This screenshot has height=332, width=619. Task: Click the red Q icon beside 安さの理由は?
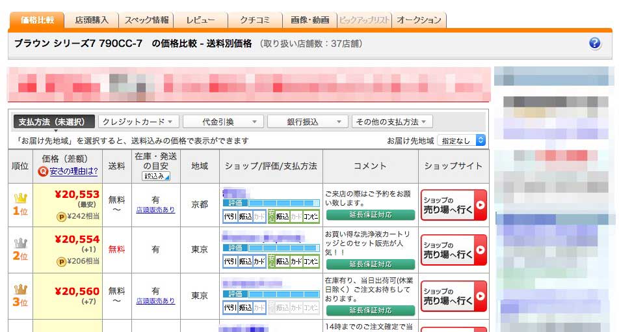coord(44,171)
